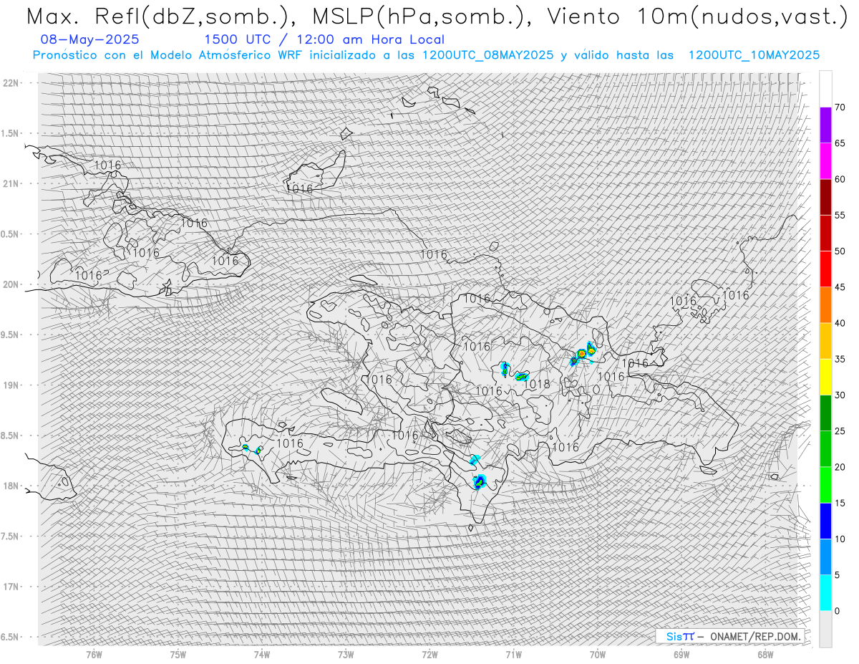
Task: Click the "68W" longitude label
Action: pos(765,654)
